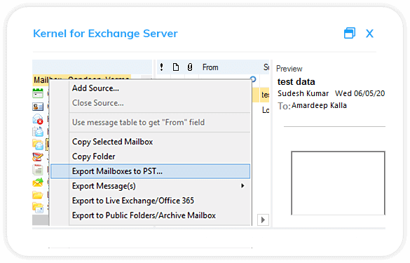
Task: Expand the Export Message(s) submenu arrow
Action: [242, 186]
